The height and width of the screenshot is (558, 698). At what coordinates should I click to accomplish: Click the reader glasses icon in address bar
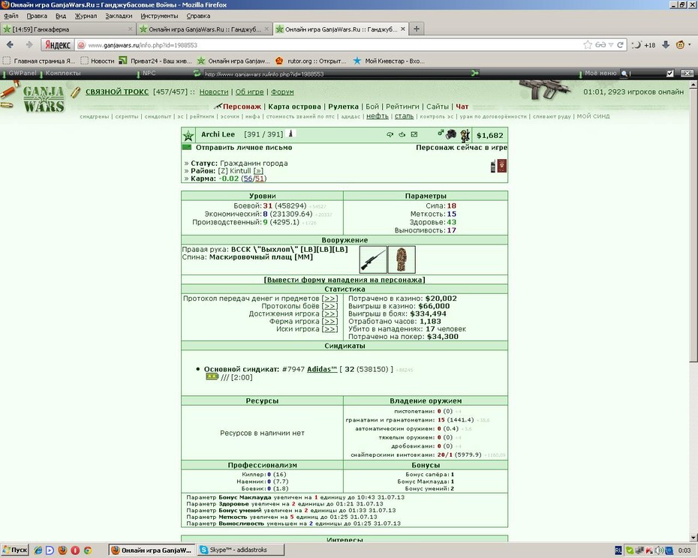click(600, 45)
